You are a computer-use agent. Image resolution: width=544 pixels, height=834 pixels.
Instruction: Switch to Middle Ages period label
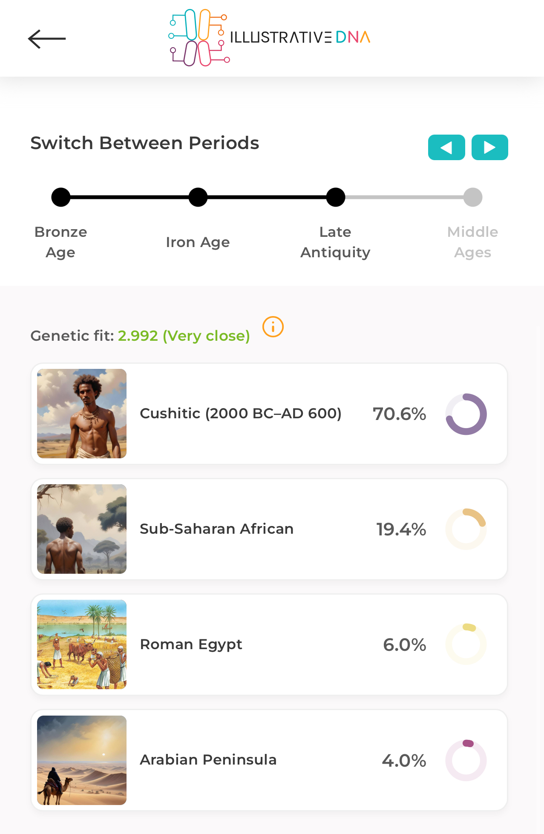(x=472, y=242)
